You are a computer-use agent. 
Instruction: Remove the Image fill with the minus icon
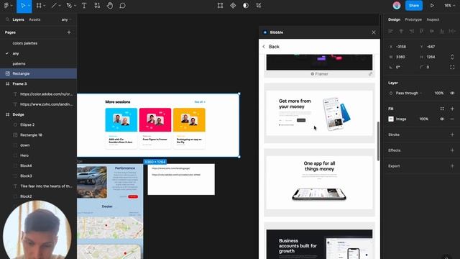click(x=452, y=119)
